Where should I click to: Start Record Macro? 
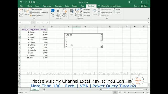pyautogui.click(x=36, y=9)
